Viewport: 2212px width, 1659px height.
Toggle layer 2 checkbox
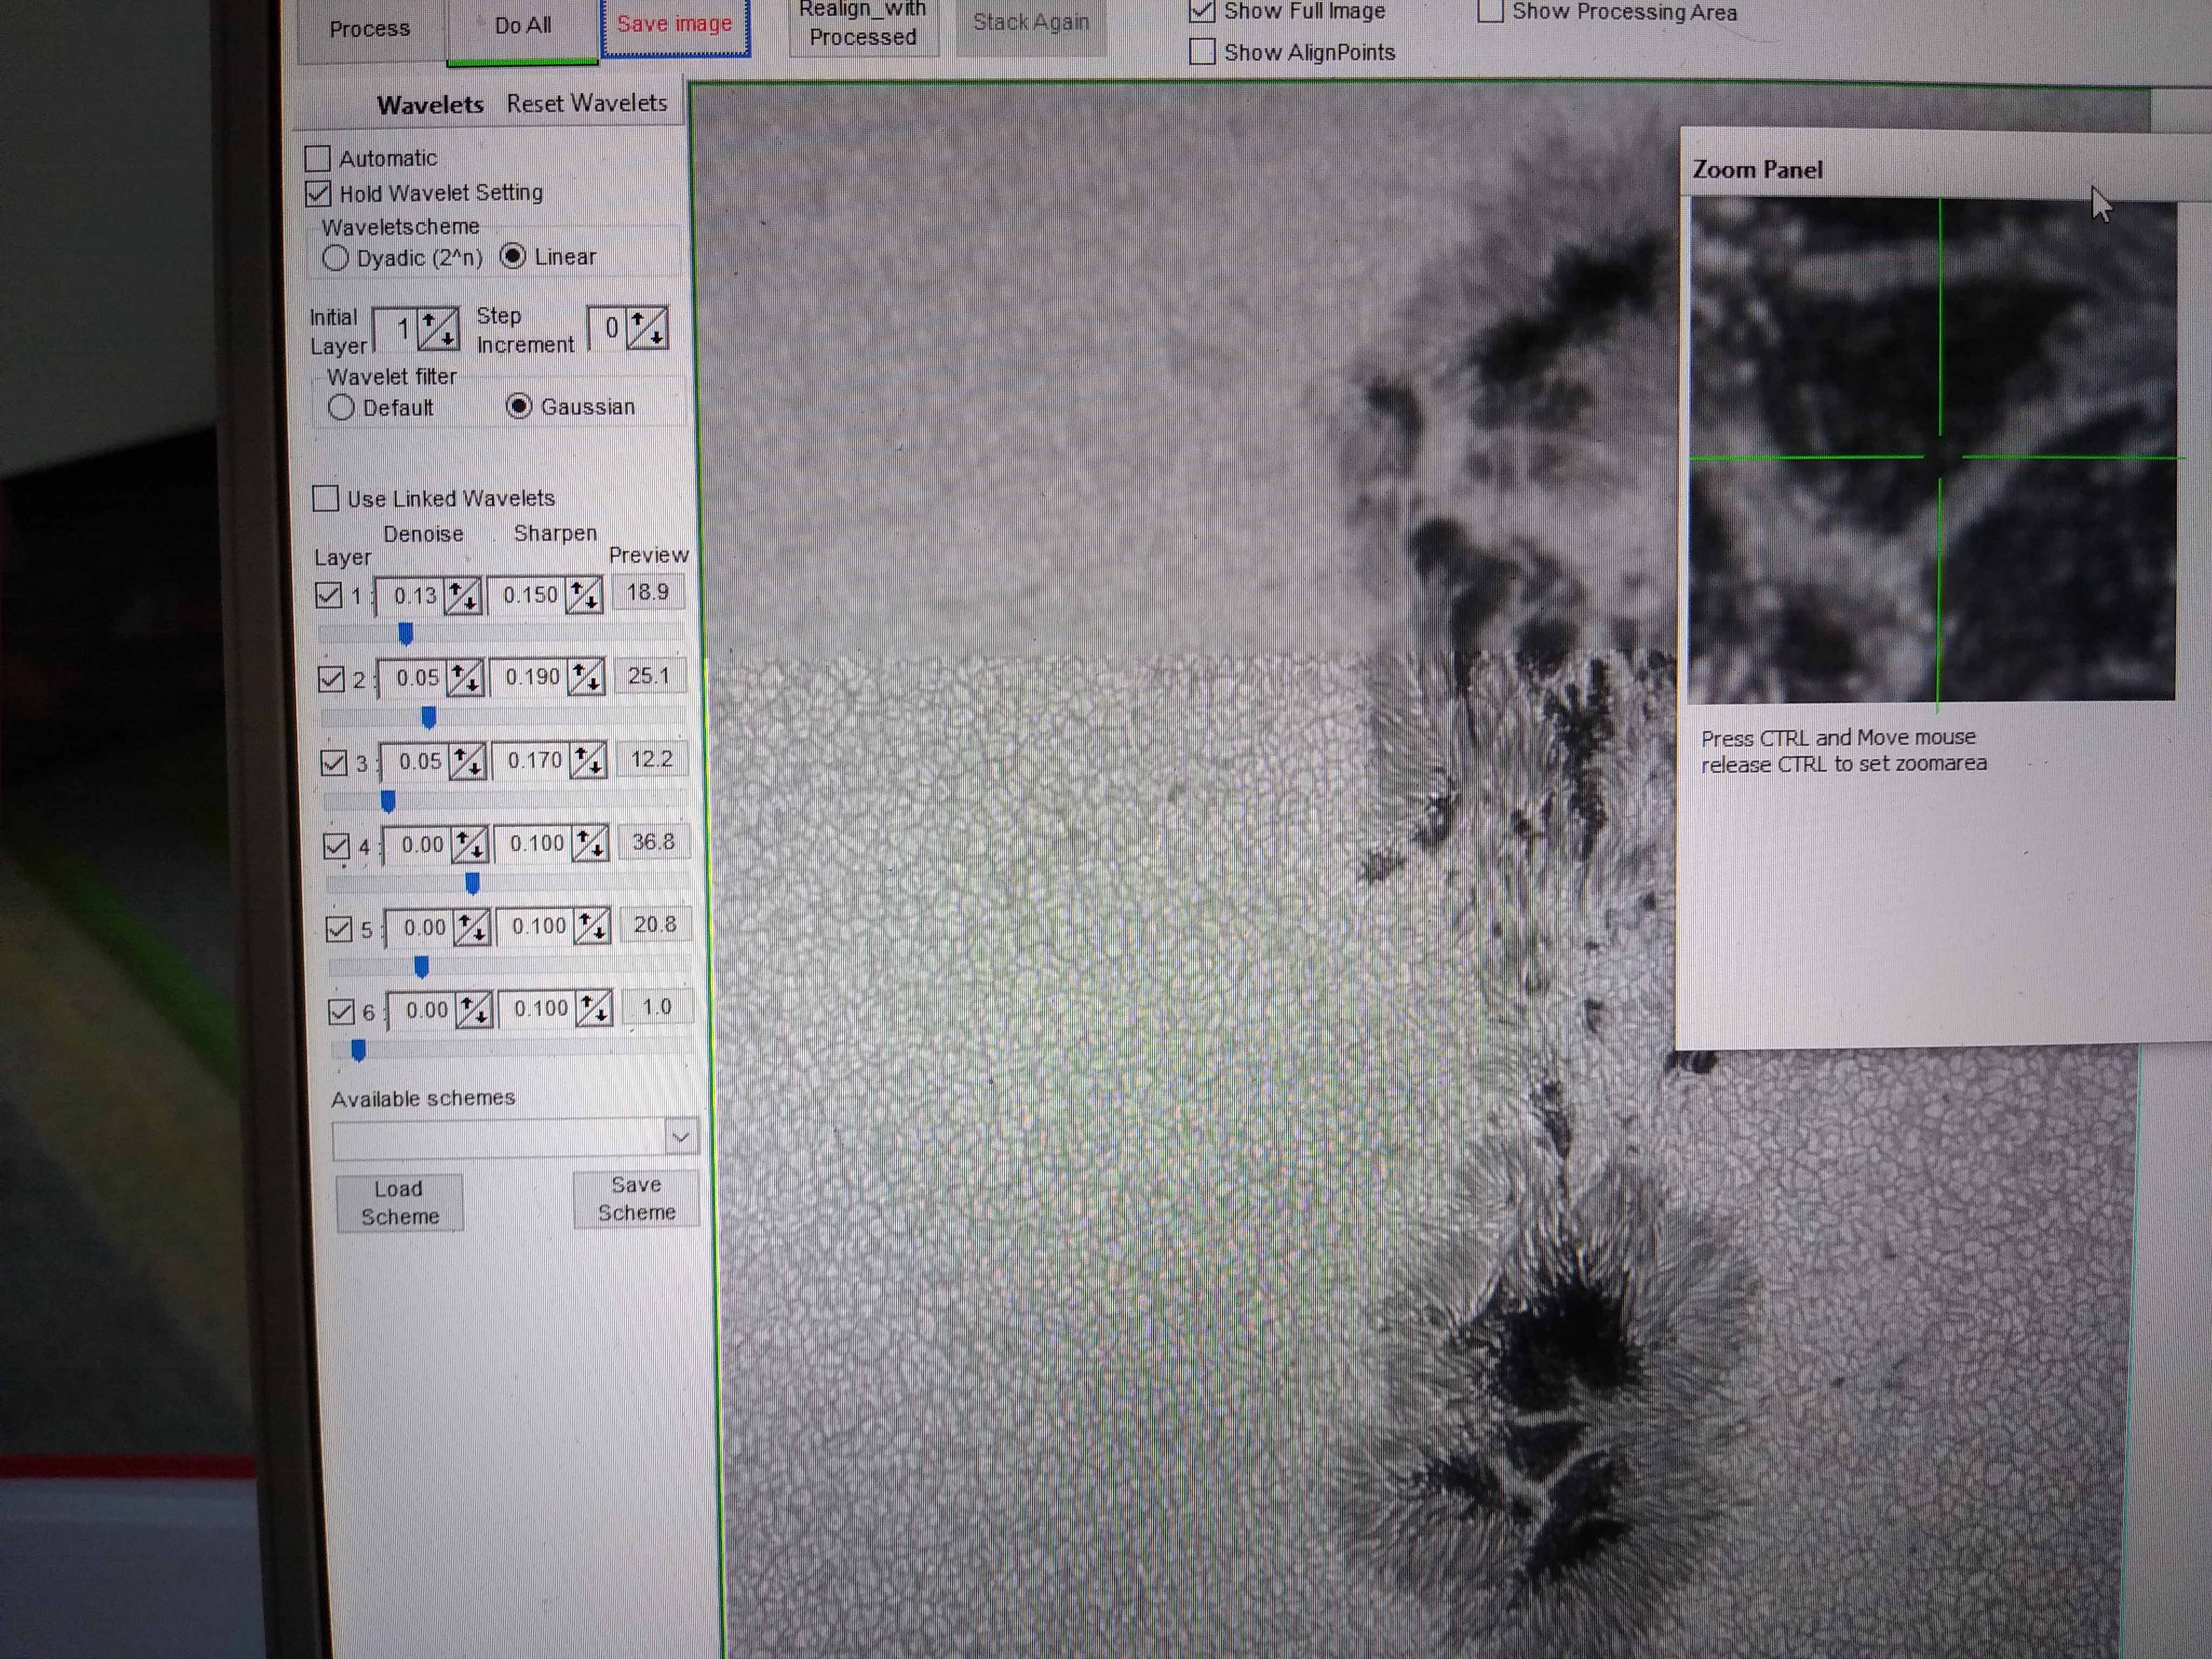point(332,679)
